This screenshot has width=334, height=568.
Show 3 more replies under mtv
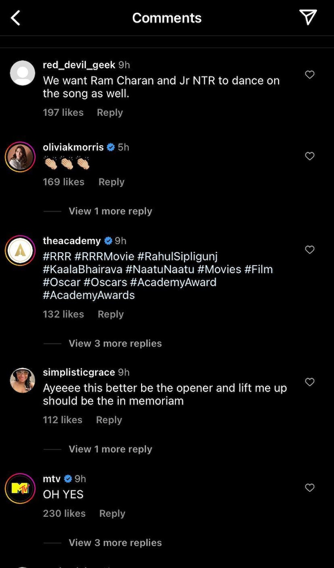115,543
